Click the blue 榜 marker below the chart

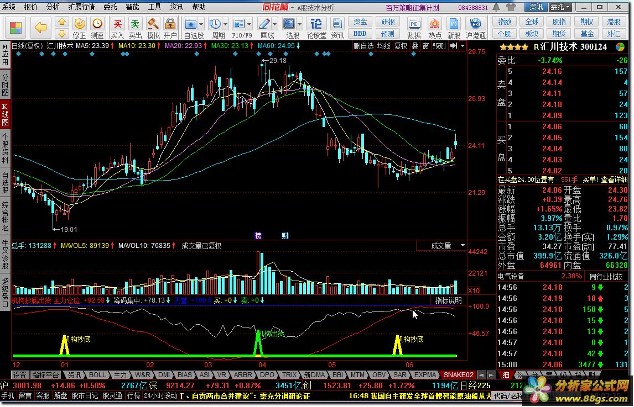coord(258,235)
